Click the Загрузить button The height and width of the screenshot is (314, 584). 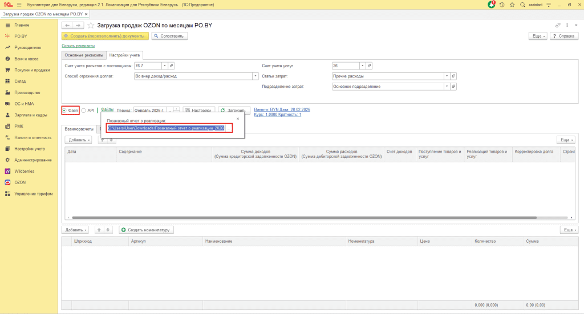(234, 111)
